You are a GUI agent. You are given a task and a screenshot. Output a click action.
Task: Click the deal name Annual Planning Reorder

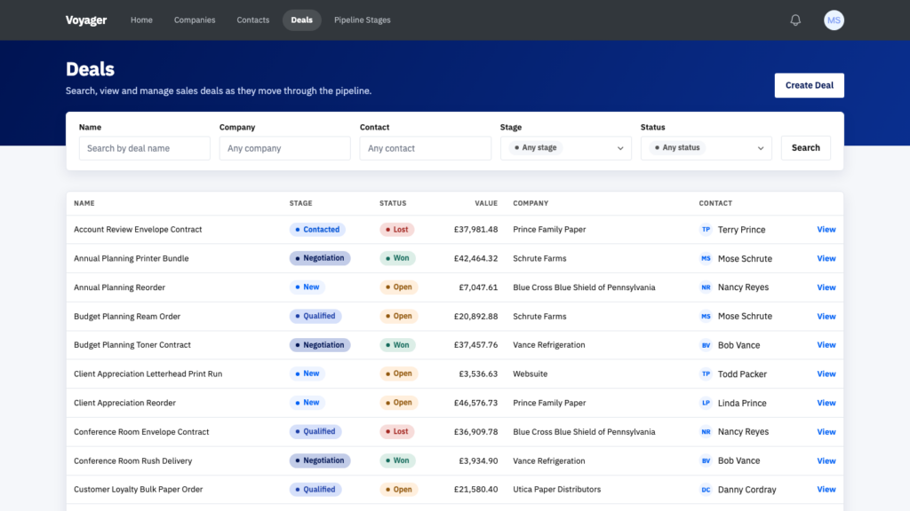pos(120,287)
